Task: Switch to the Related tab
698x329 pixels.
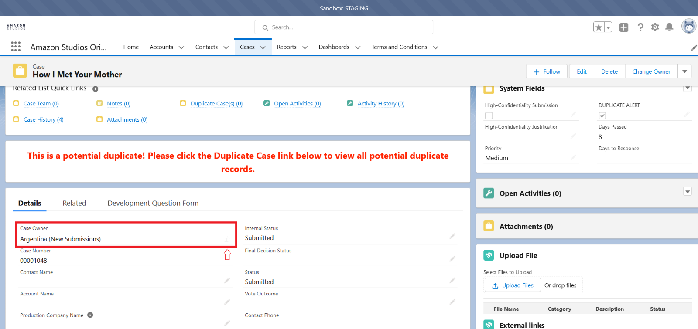Action: [x=74, y=203]
